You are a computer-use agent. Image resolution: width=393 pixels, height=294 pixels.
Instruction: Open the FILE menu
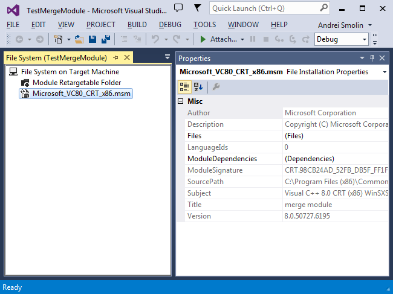(13, 25)
